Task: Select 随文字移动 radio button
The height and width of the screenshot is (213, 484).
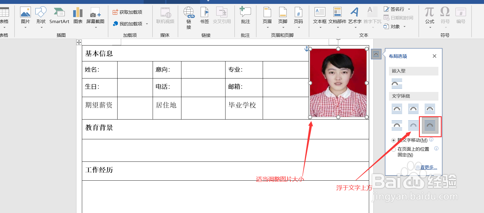Action: [x=393, y=140]
